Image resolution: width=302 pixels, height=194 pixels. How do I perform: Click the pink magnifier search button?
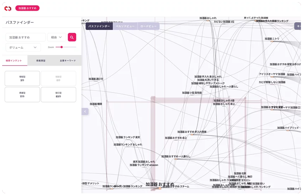click(x=72, y=37)
